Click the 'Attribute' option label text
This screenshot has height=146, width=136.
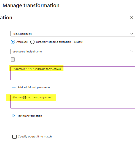point(22,42)
